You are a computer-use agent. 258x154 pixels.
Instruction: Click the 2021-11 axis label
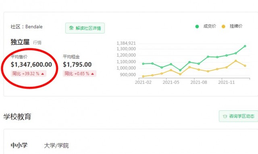[226, 82]
